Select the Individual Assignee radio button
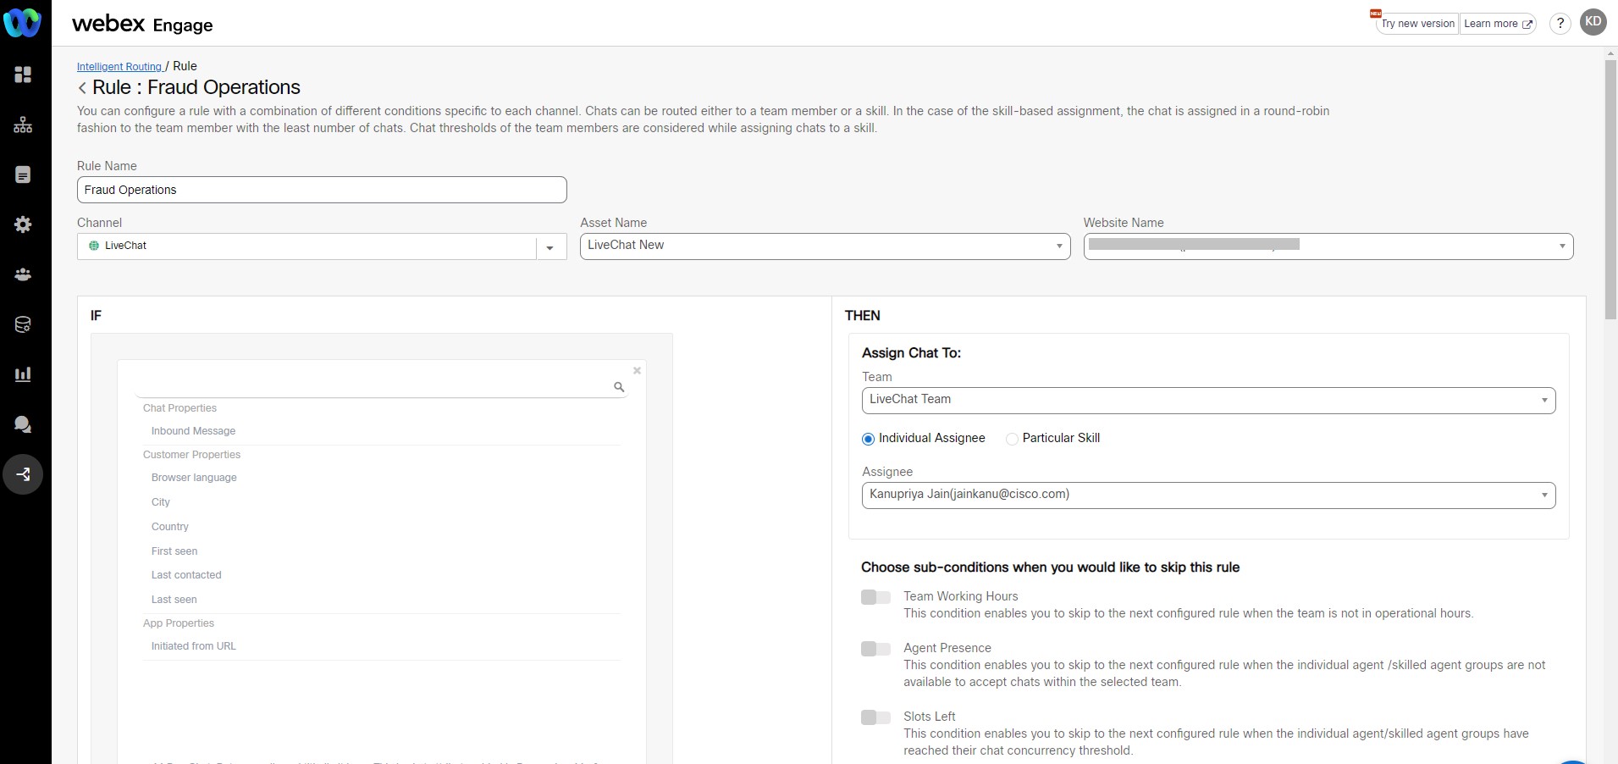 coord(868,439)
